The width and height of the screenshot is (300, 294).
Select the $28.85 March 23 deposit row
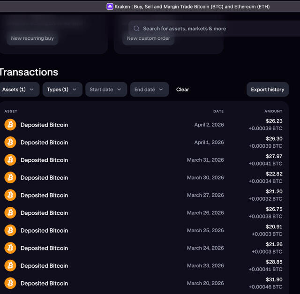click(141, 266)
